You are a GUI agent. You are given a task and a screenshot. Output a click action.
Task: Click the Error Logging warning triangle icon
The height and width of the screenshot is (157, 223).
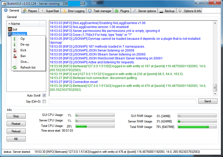[x=64, y=11]
